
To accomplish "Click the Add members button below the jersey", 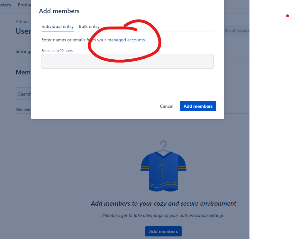I will [164, 231].
